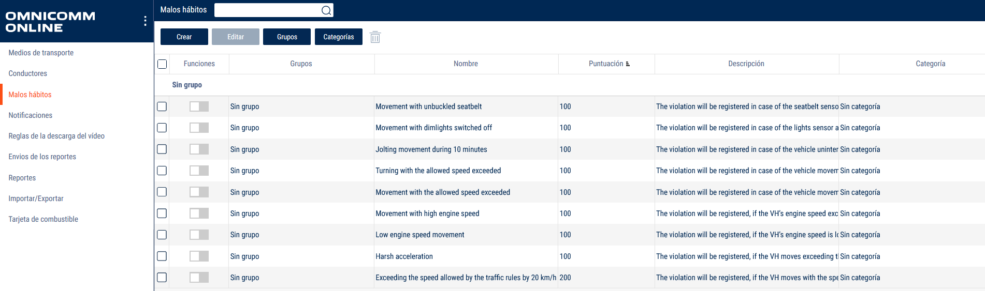Image resolution: width=985 pixels, height=291 pixels.
Task: Switch on the Movement with high engine speed toggle
Action: coord(199,213)
